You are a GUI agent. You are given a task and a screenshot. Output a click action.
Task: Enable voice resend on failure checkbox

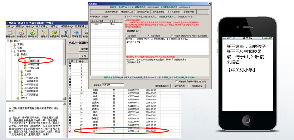pos(177,82)
